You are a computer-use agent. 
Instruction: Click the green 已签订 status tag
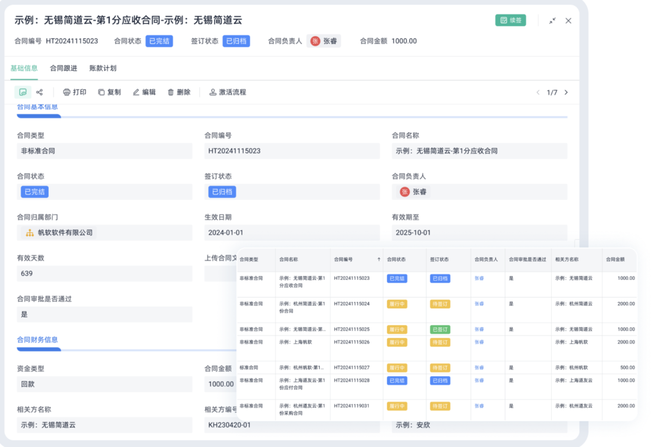click(x=440, y=330)
